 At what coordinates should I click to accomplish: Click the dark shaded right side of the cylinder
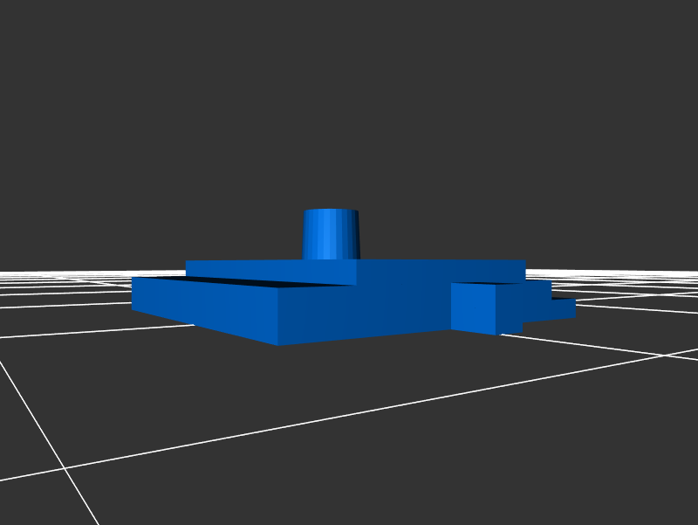tap(352, 236)
